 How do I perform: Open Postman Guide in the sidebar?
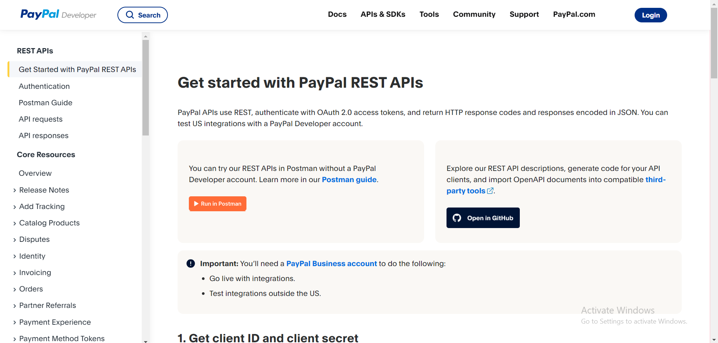pos(46,103)
